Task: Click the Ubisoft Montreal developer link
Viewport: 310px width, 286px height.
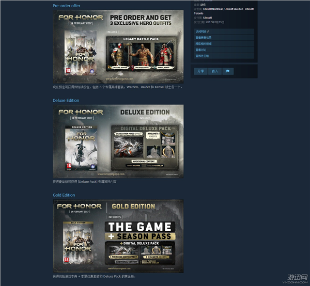Action: (213, 9)
